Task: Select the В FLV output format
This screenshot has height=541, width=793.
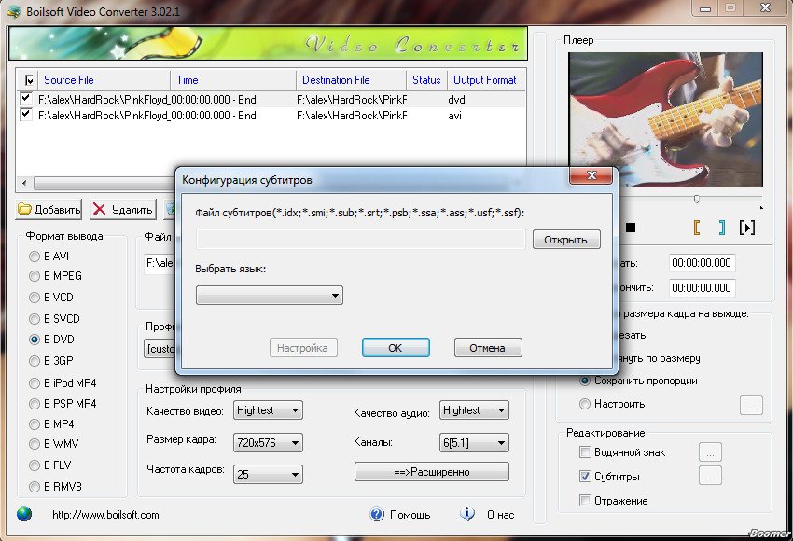Action: coord(35,465)
